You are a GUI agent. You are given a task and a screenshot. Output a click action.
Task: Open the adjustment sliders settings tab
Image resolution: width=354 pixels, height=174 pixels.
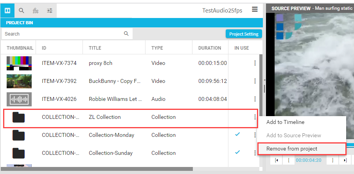click(x=50, y=11)
